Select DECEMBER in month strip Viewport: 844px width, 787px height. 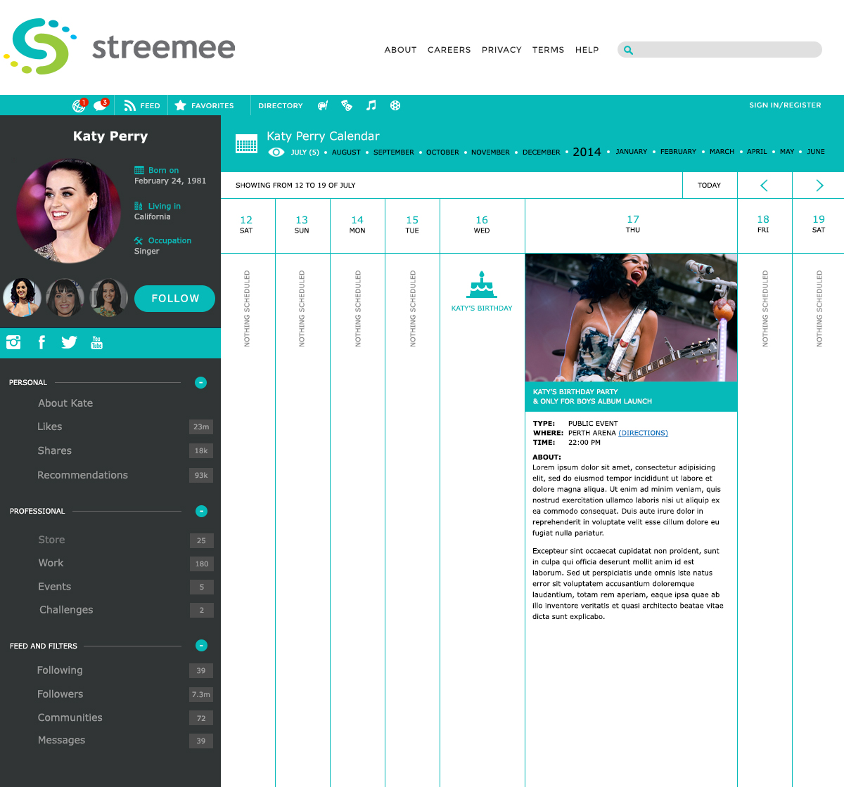[x=542, y=152]
